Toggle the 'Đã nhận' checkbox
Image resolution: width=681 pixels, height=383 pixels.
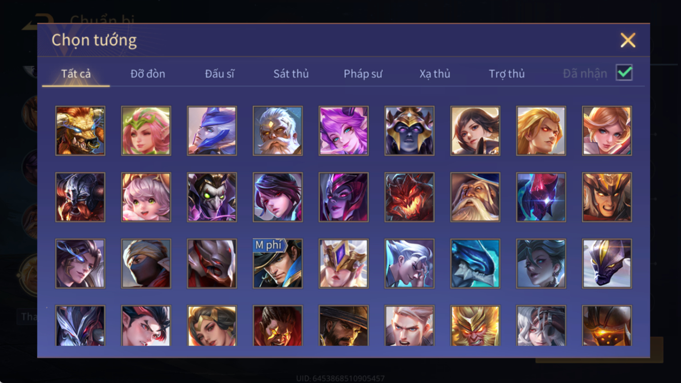624,73
